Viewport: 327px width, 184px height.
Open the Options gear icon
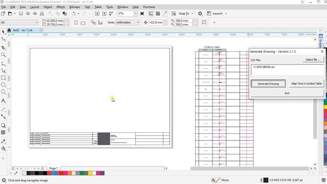click(200, 14)
